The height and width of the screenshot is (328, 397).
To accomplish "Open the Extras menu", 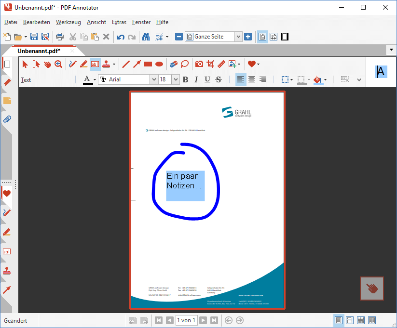I will coord(119,22).
